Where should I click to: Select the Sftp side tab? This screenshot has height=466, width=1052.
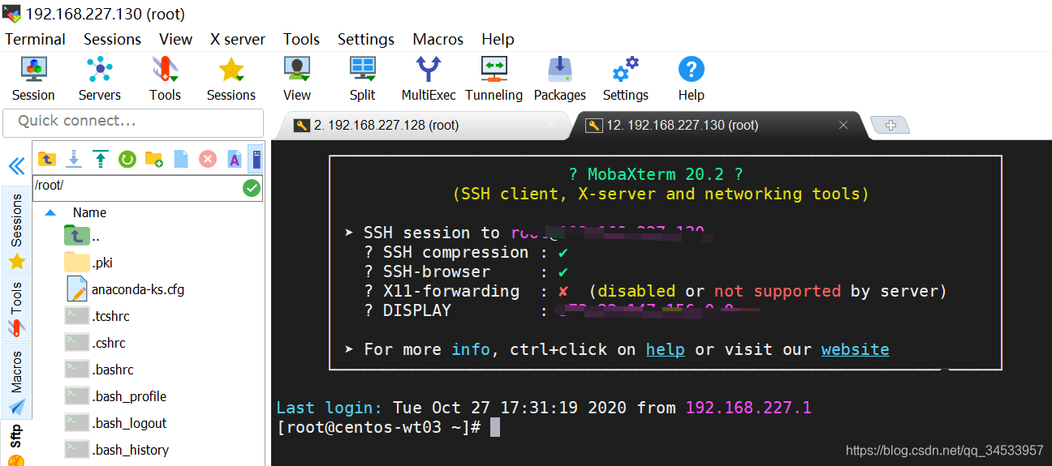[x=16, y=442]
